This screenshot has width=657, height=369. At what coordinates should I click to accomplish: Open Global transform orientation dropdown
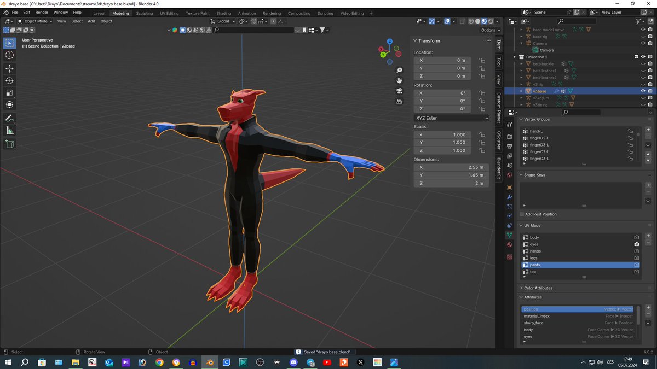(223, 21)
